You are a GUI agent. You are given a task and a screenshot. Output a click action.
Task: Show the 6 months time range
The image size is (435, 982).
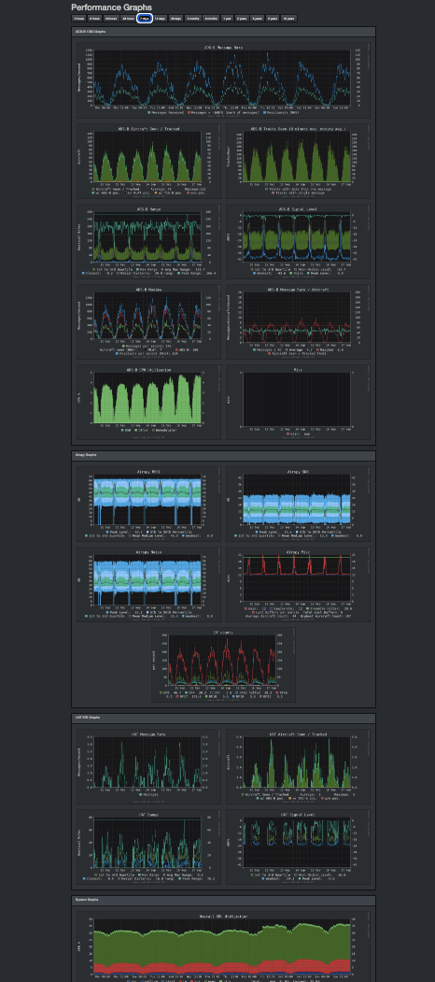tap(211, 19)
